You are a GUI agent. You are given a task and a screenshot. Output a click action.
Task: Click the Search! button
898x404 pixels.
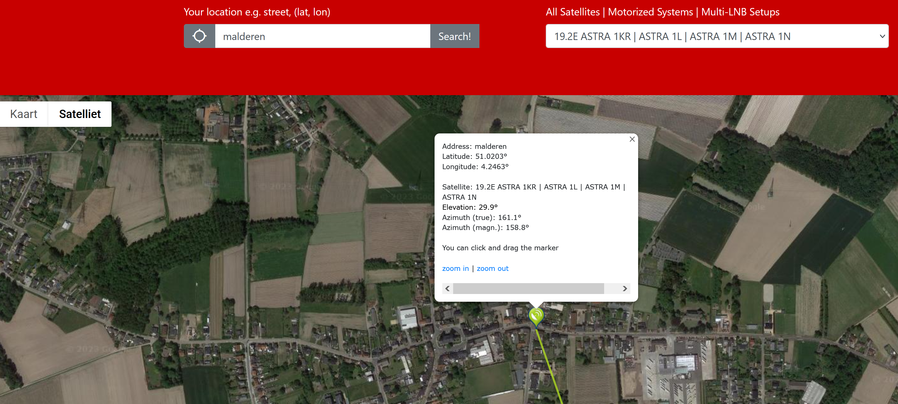click(x=455, y=36)
